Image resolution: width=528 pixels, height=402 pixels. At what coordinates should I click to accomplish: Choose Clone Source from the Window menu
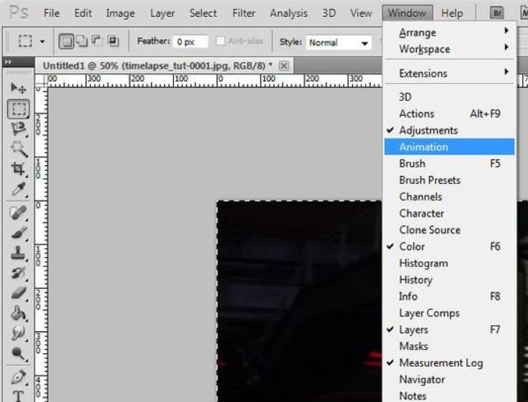[x=450, y=230]
